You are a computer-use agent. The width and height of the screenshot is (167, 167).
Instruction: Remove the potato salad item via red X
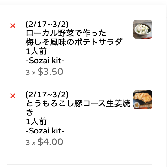click(13, 26)
